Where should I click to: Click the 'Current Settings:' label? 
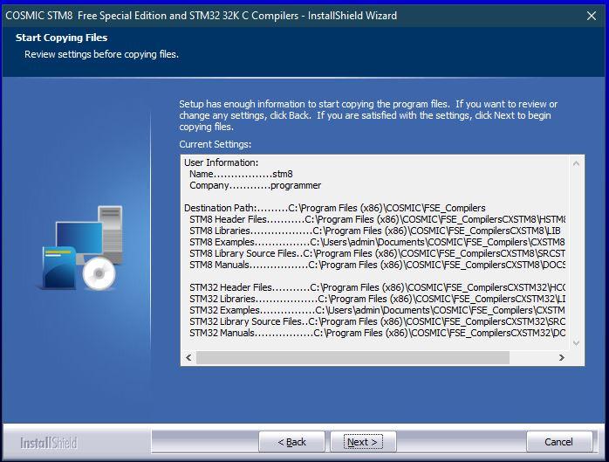coord(216,144)
